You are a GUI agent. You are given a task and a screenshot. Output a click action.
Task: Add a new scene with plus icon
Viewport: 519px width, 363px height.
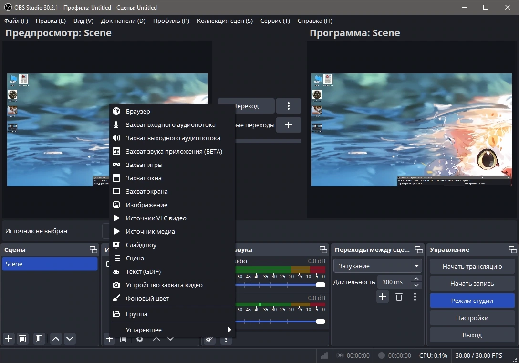coord(9,339)
